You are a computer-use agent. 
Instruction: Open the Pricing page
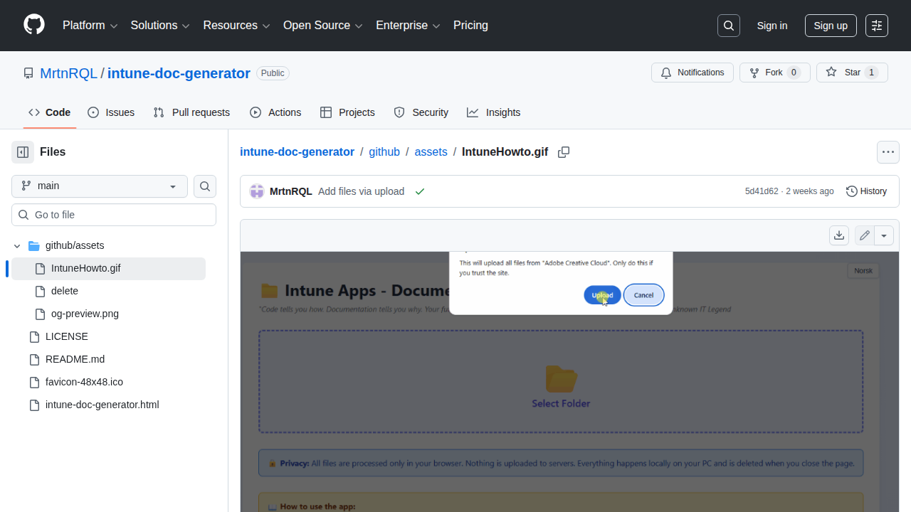coord(470,26)
